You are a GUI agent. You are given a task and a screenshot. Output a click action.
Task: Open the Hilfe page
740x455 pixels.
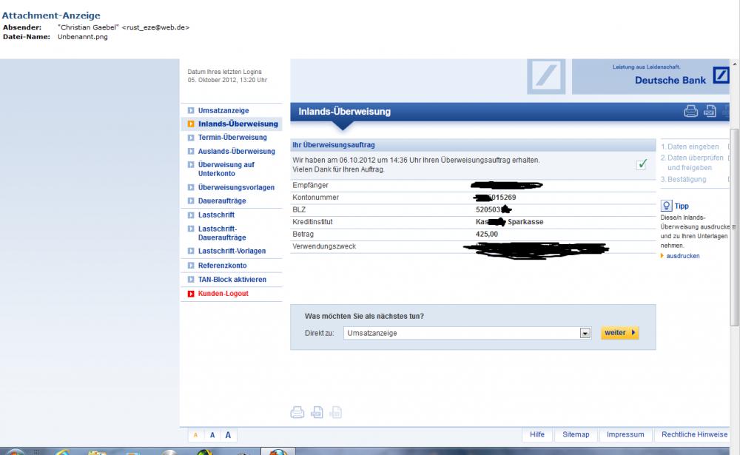pyautogui.click(x=536, y=434)
